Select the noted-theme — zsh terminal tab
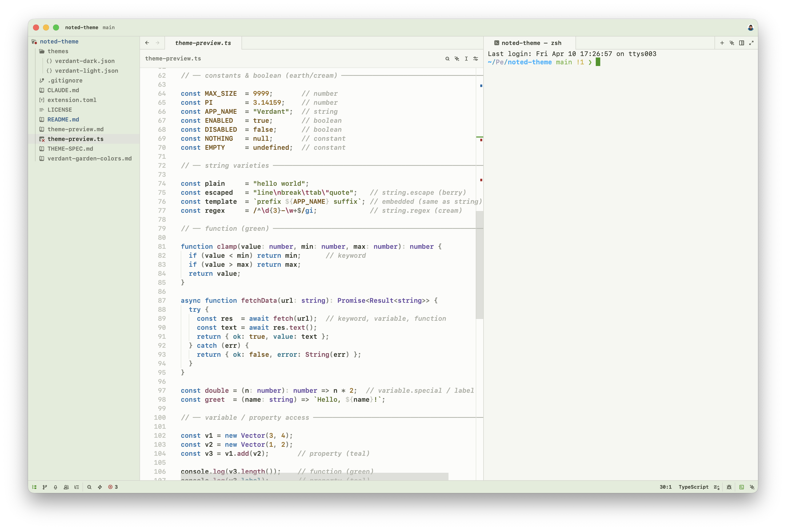 tap(529, 43)
